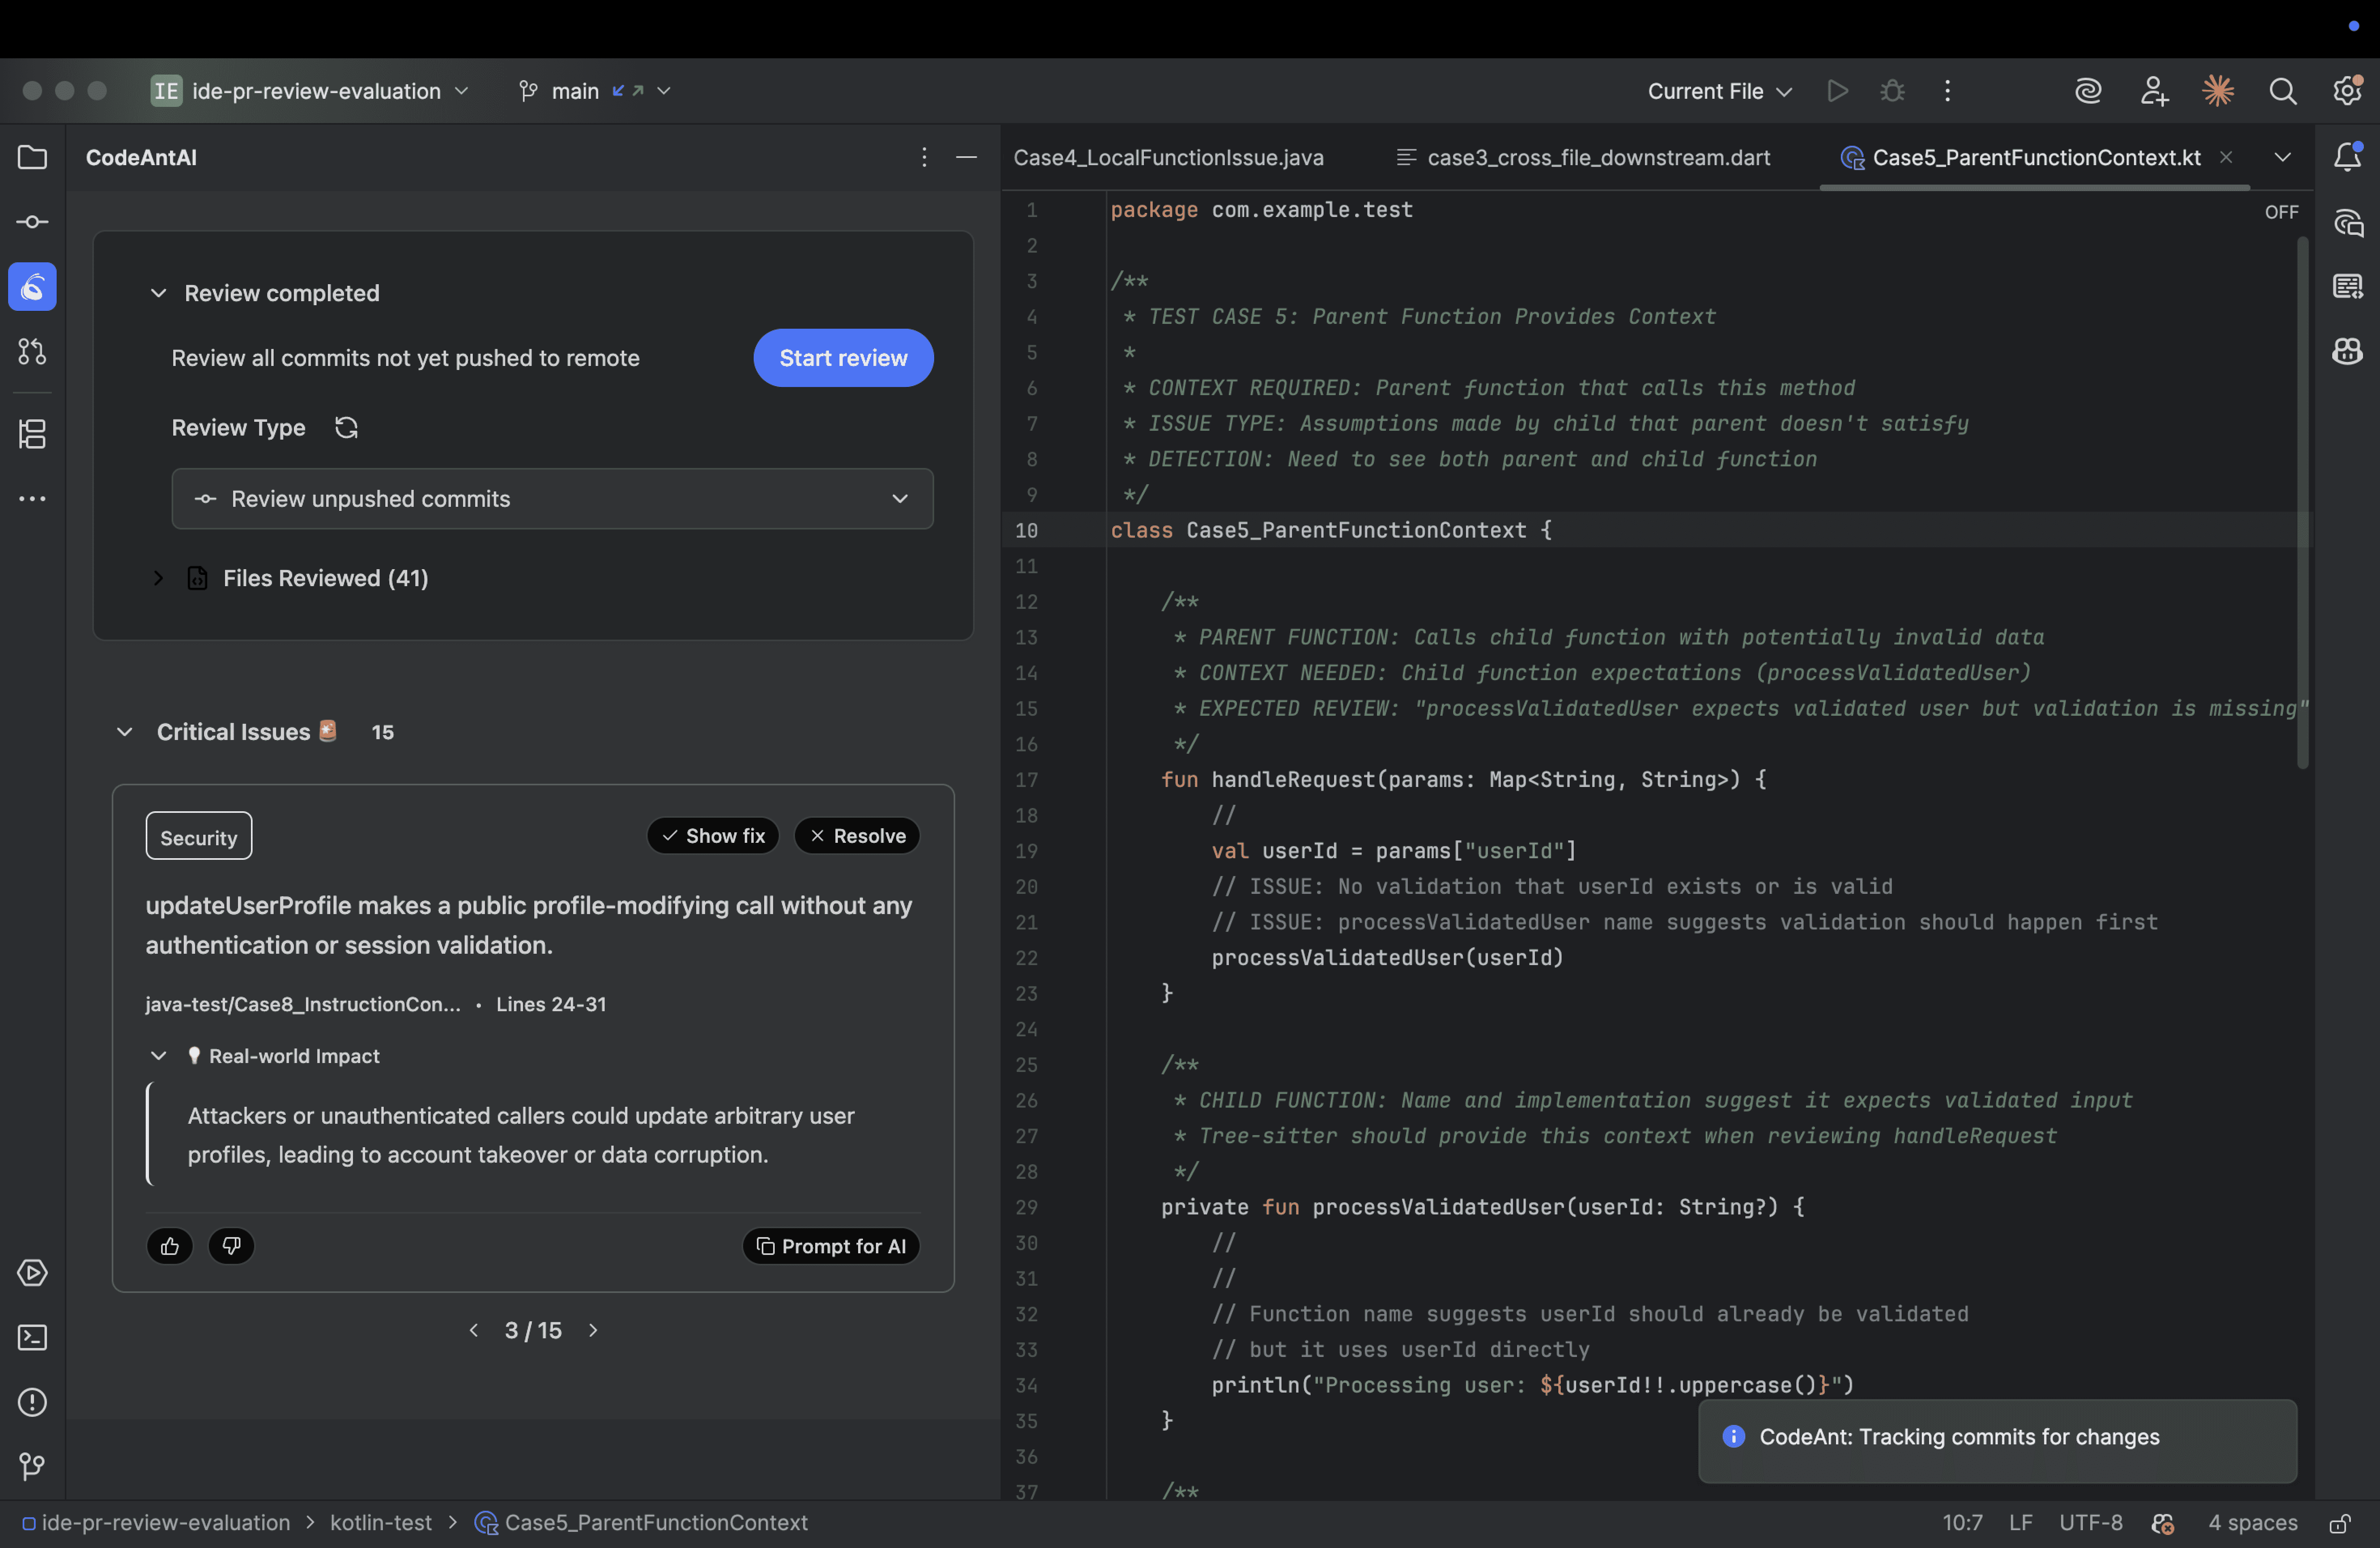Give thumbs down on the security issue
Image resolution: width=2380 pixels, height=1548 pixels.
click(231, 1246)
